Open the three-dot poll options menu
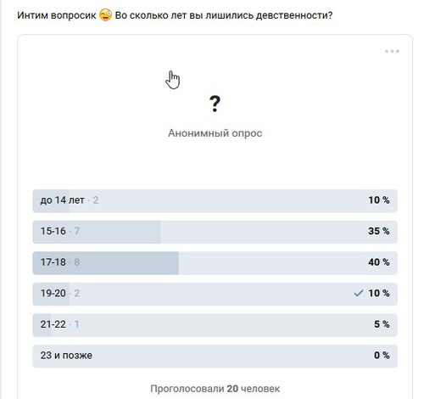424x399 pixels. click(x=392, y=51)
